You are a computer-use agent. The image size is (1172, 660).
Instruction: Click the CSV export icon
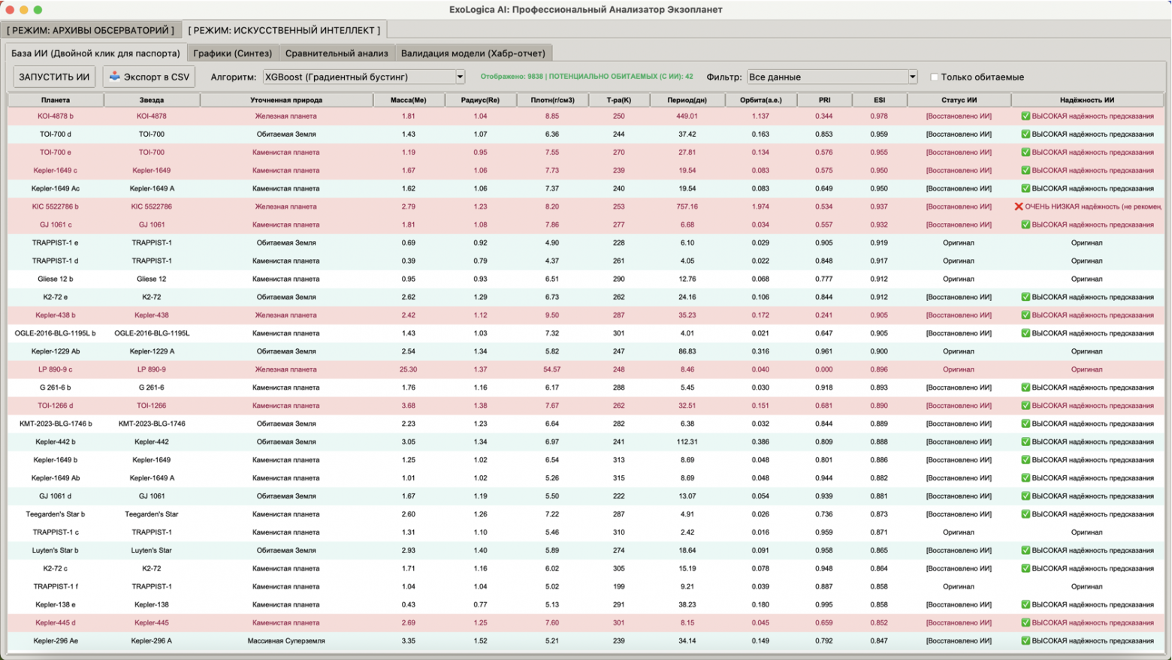coord(114,77)
